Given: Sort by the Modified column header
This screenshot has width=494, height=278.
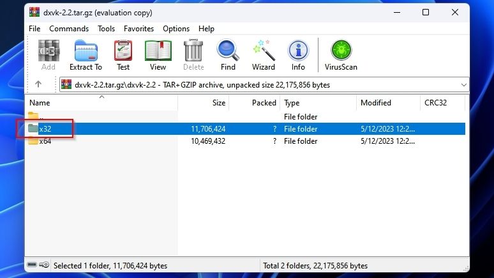Looking at the screenshot, I should pos(388,102).
